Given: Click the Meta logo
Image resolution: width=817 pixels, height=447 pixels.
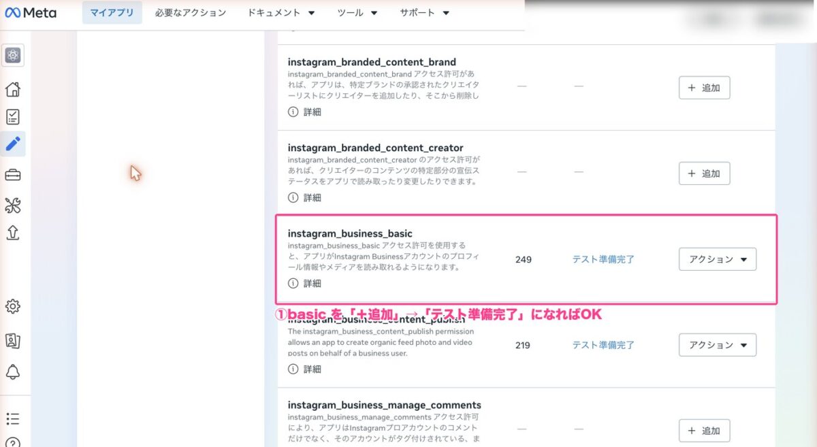Looking at the screenshot, I should [30, 13].
